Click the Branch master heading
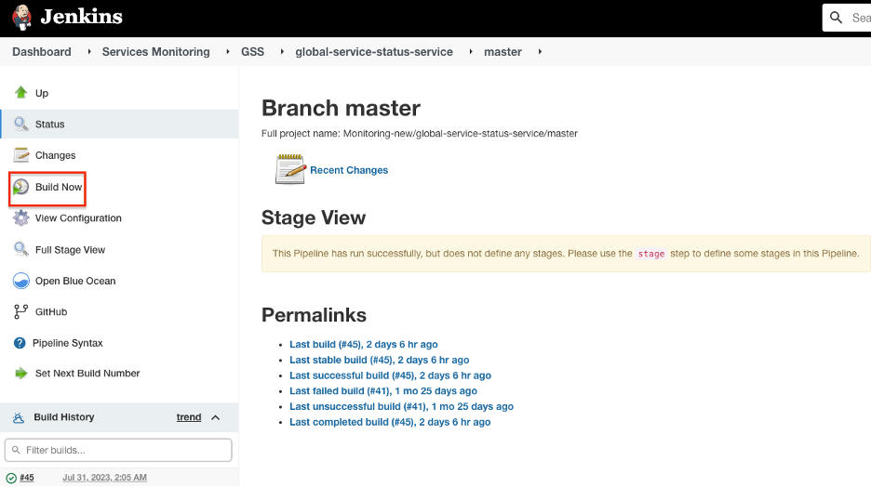Image resolution: width=871 pixels, height=487 pixels. tap(341, 108)
